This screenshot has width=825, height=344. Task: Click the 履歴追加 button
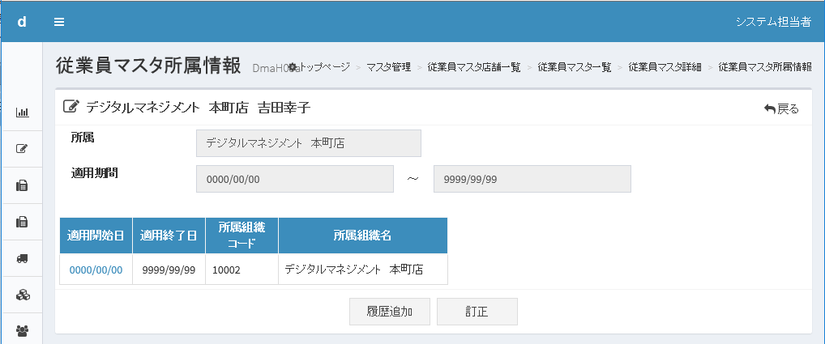[390, 312]
